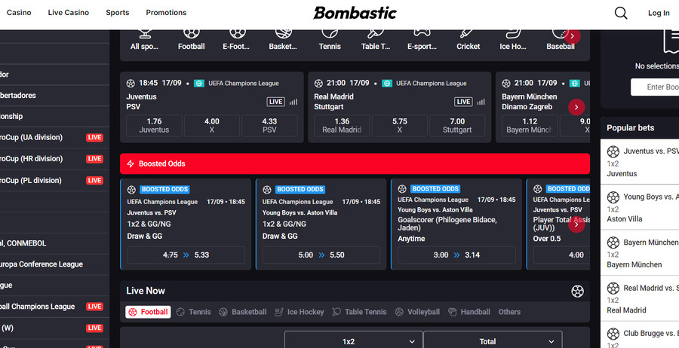Pick Stuttgart at 7.00 odds

click(x=457, y=125)
